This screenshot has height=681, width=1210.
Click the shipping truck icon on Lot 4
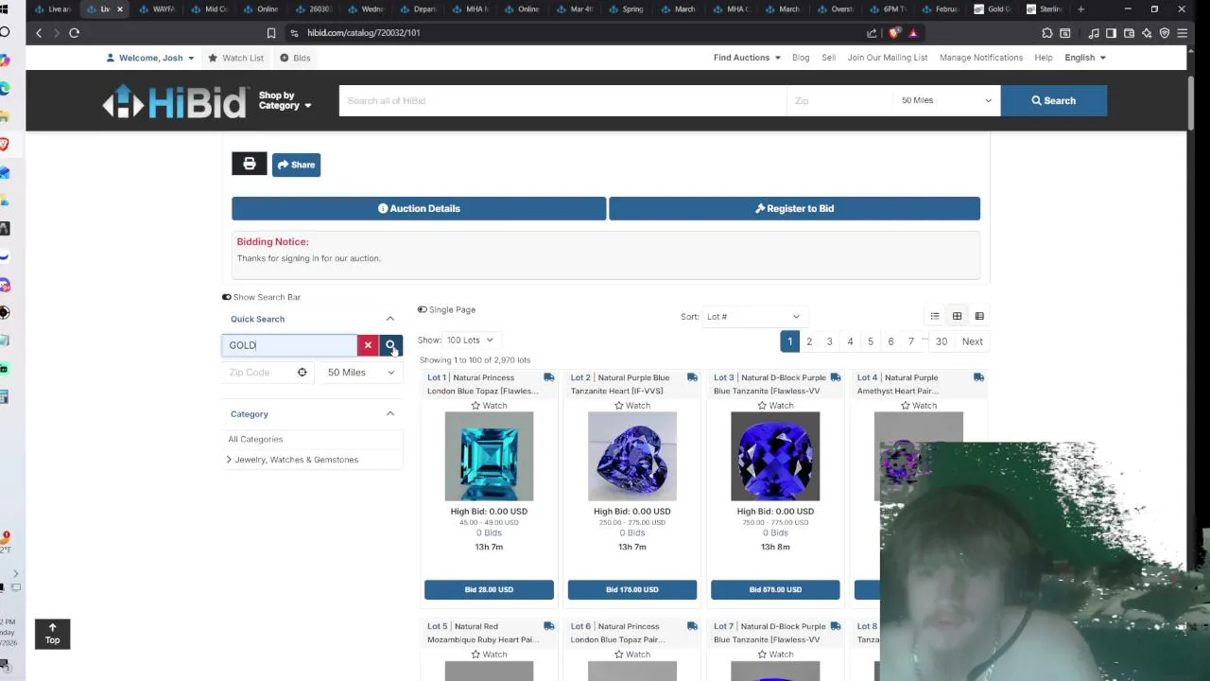click(978, 377)
